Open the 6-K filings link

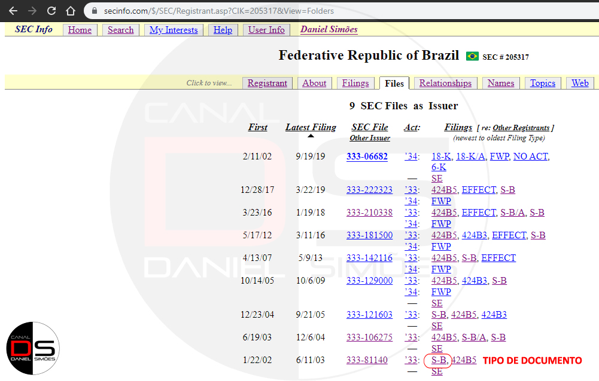point(439,167)
